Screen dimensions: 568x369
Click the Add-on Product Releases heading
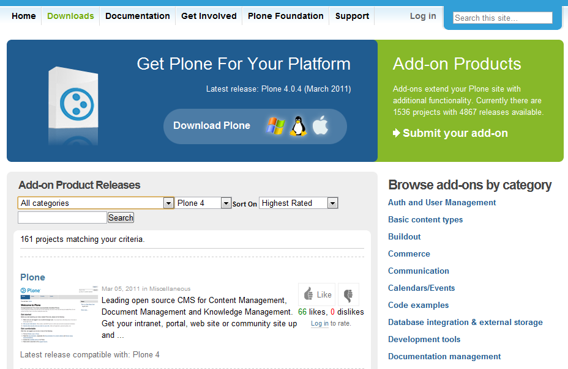click(x=80, y=185)
